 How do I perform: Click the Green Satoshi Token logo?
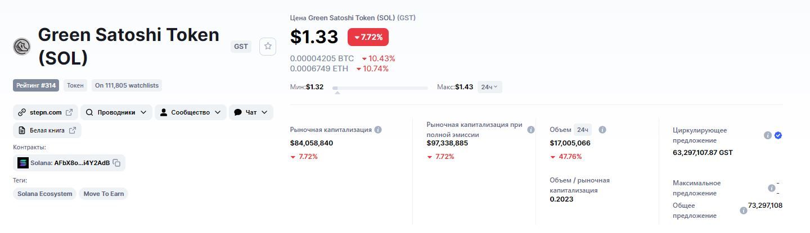tap(22, 47)
